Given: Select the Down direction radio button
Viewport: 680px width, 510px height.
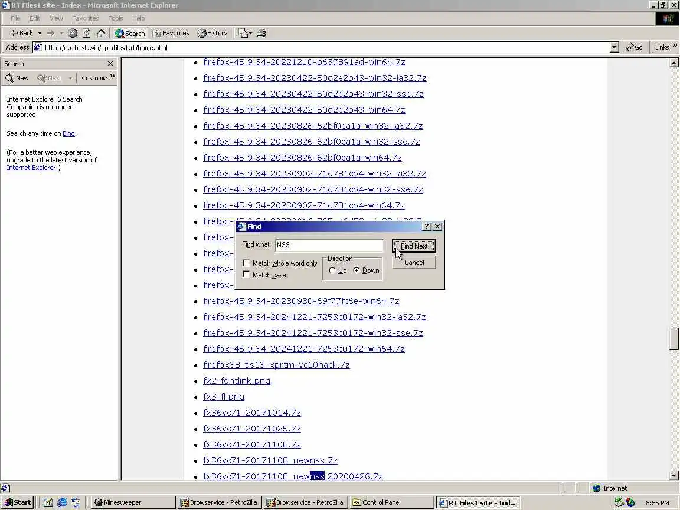Looking at the screenshot, I should (x=357, y=270).
